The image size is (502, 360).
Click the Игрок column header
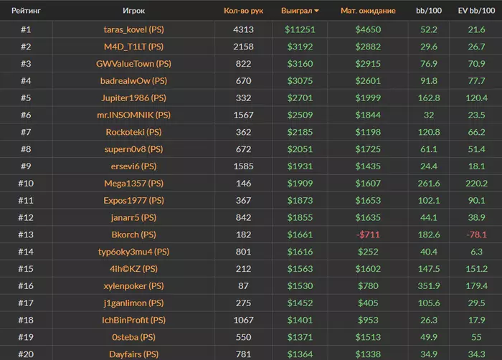134,11
